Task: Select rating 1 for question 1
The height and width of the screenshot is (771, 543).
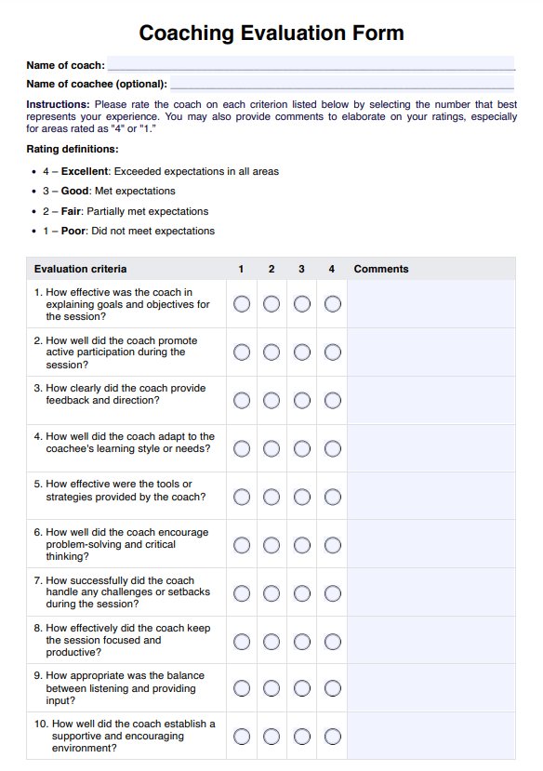Action: tap(241, 304)
